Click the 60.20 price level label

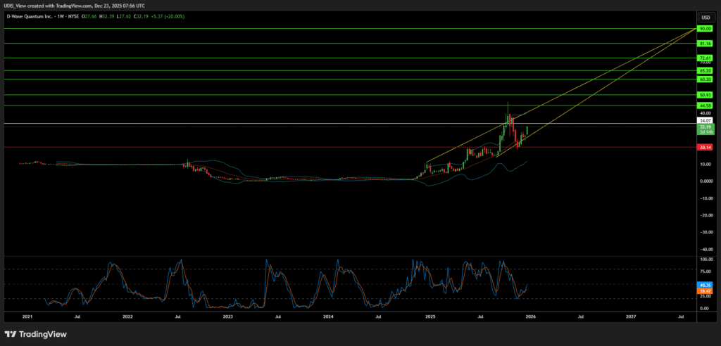pos(704,79)
